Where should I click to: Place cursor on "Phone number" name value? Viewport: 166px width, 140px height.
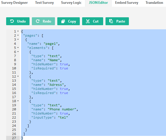pos(62,109)
